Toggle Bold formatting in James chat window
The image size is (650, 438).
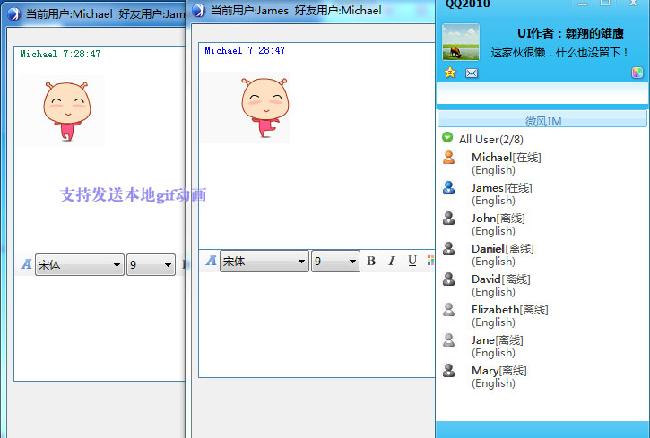click(371, 261)
